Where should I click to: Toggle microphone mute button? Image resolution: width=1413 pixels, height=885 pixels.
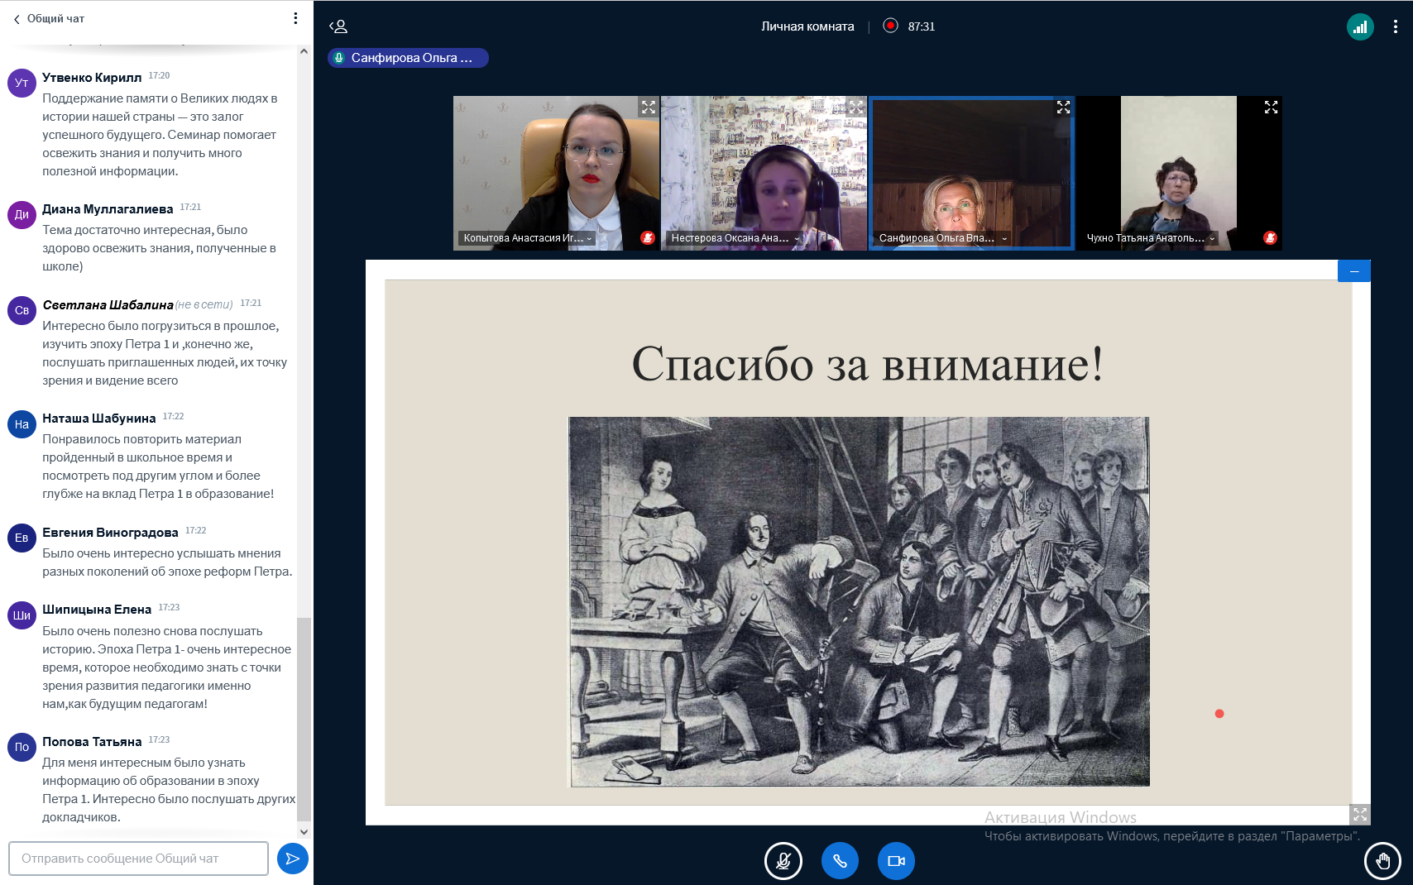point(783,861)
